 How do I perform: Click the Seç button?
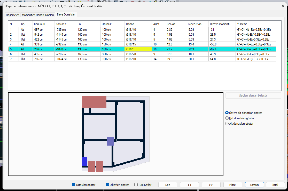[168, 185]
